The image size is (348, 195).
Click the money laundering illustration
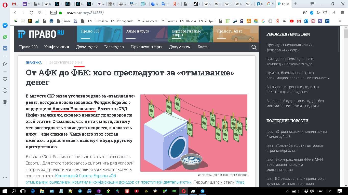pos(194,133)
